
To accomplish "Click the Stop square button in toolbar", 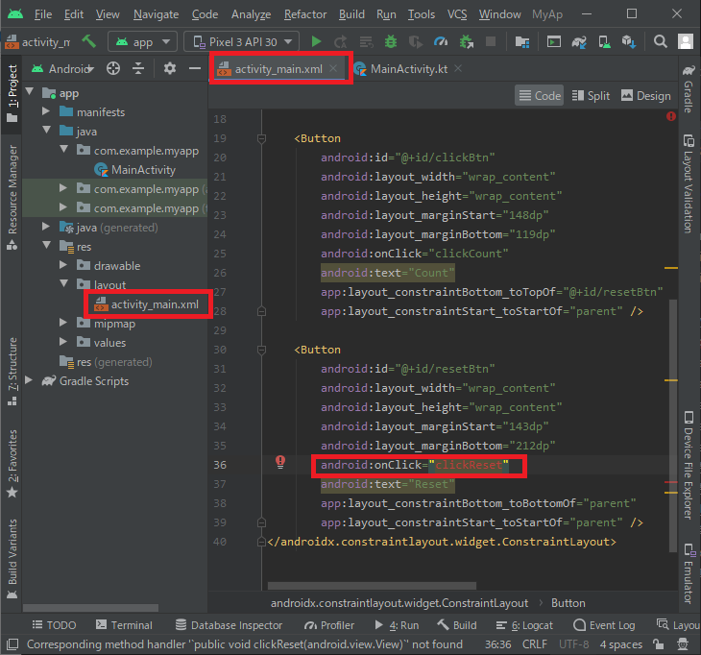I will (491, 41).
